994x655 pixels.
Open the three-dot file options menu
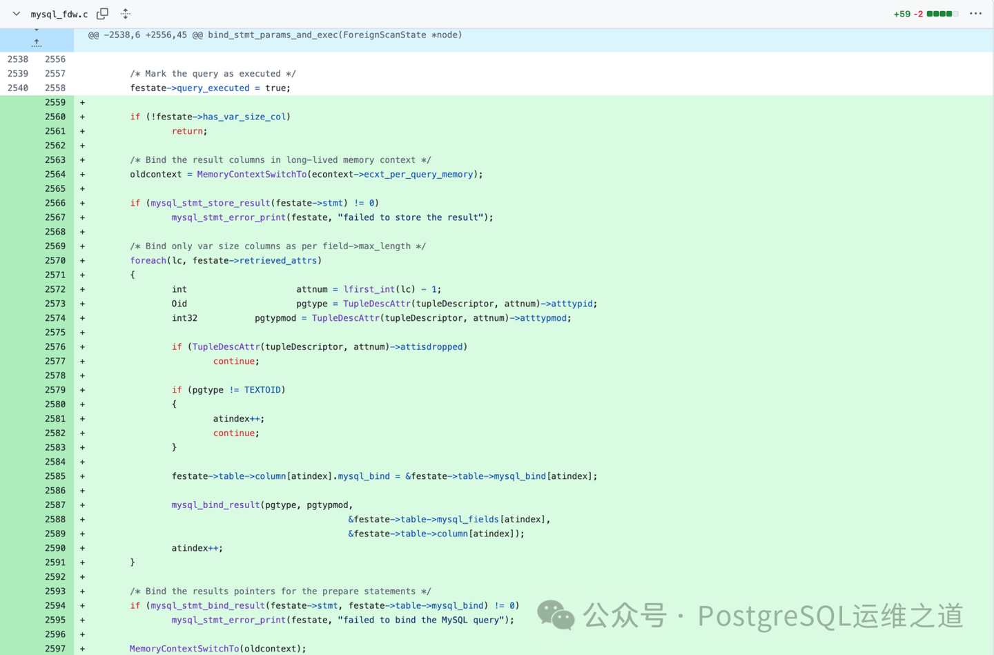975,14
